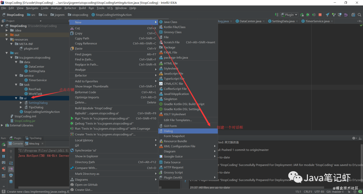This screenshot has height=194, width=363.
Task: Expand the External Libraries node
Action: (2, 125)
